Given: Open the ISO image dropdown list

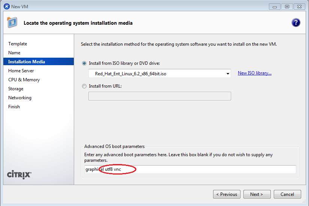Looking at the screenshot, I should pos(228,74).
